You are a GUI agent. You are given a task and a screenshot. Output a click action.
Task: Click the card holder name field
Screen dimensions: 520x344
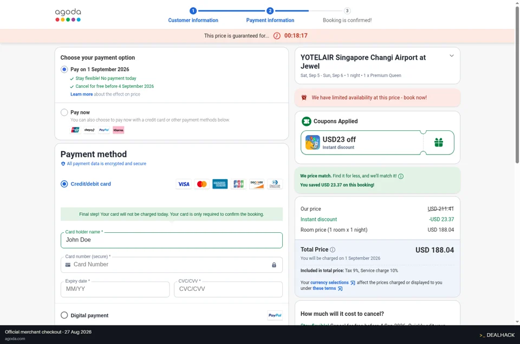point(172,240)
